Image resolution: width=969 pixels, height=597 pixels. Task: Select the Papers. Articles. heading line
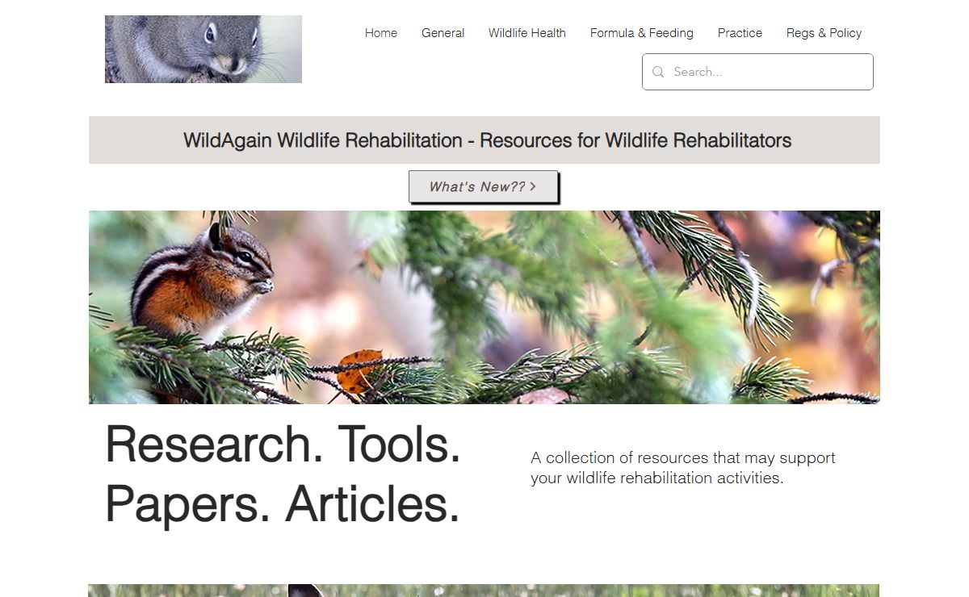[283, 503]
